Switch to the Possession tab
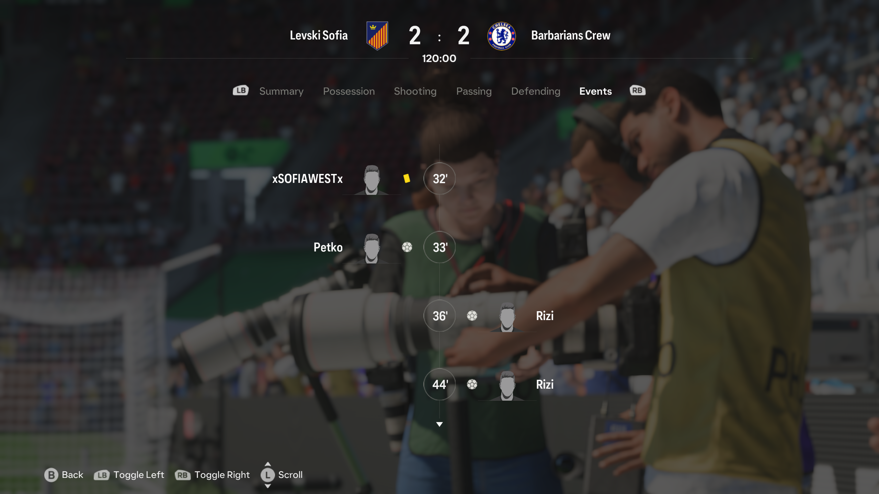Viewport: 879px width, 494px height. (x=349, y=91)
